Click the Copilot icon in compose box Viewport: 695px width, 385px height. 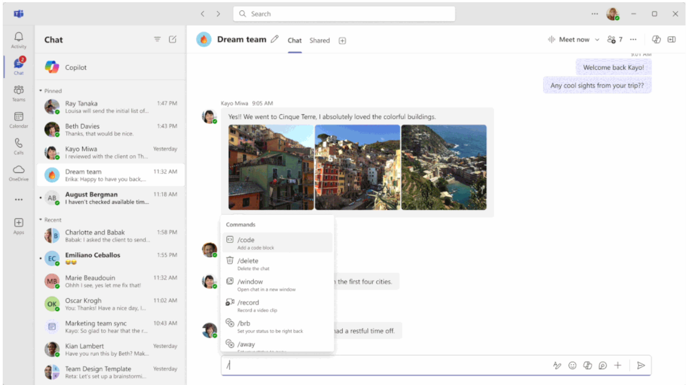pyautogui.click(x=588, y=365)
